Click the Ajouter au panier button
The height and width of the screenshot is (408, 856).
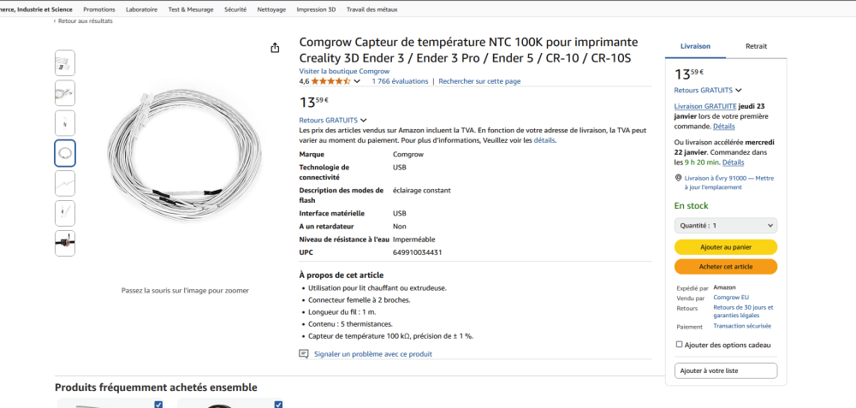tap(725, 246)
